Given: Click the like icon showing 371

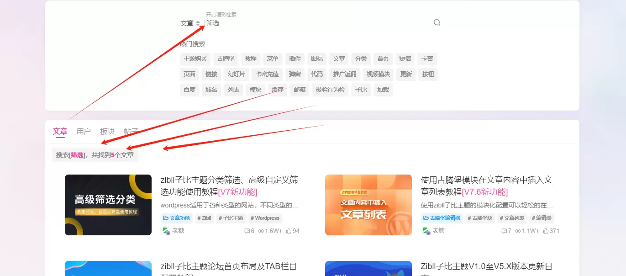Looking at the screenshot, I should (x=546, y=231).
